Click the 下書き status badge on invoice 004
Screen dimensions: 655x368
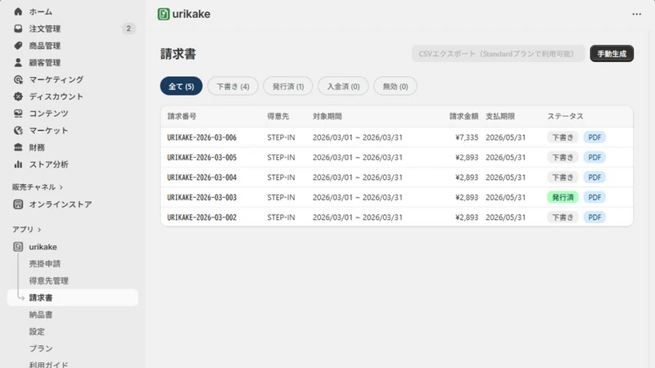tap(562, 177)
